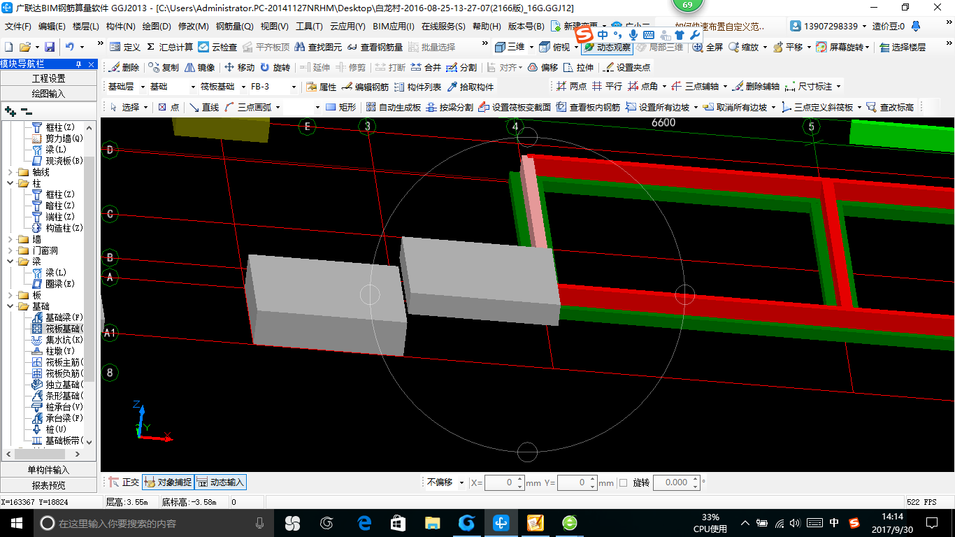The width and height of the screenshot is (955, 537).
Task: Click the 两点 two-point axis tool
Action: pyautogui.click(x=572, y=87)
